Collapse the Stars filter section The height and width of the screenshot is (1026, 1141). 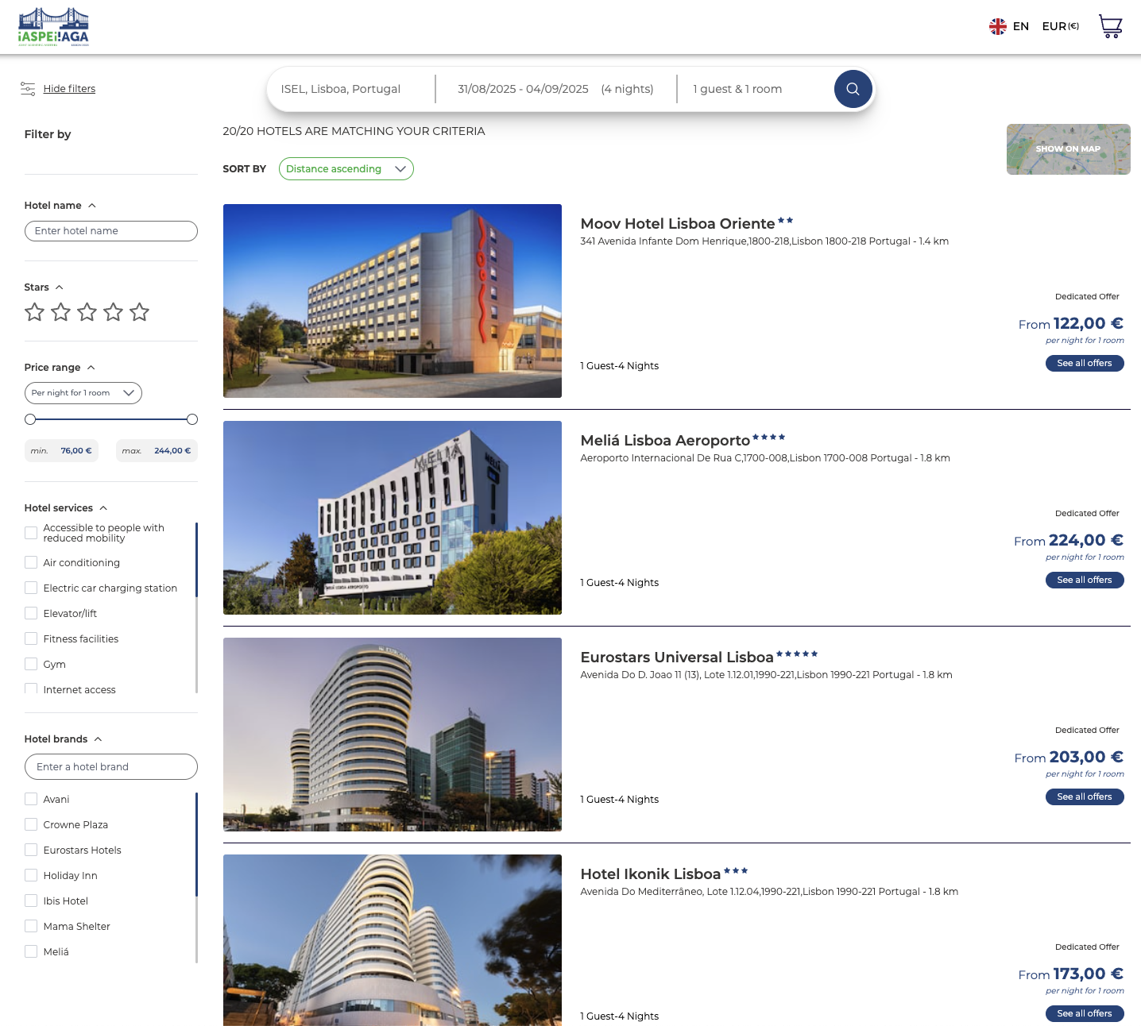tap(60, 287)
